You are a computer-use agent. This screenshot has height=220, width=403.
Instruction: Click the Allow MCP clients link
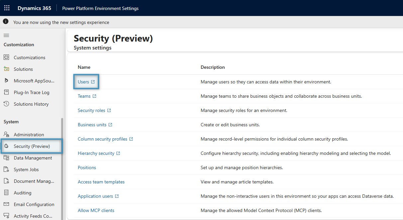click(x=96, y=210)
